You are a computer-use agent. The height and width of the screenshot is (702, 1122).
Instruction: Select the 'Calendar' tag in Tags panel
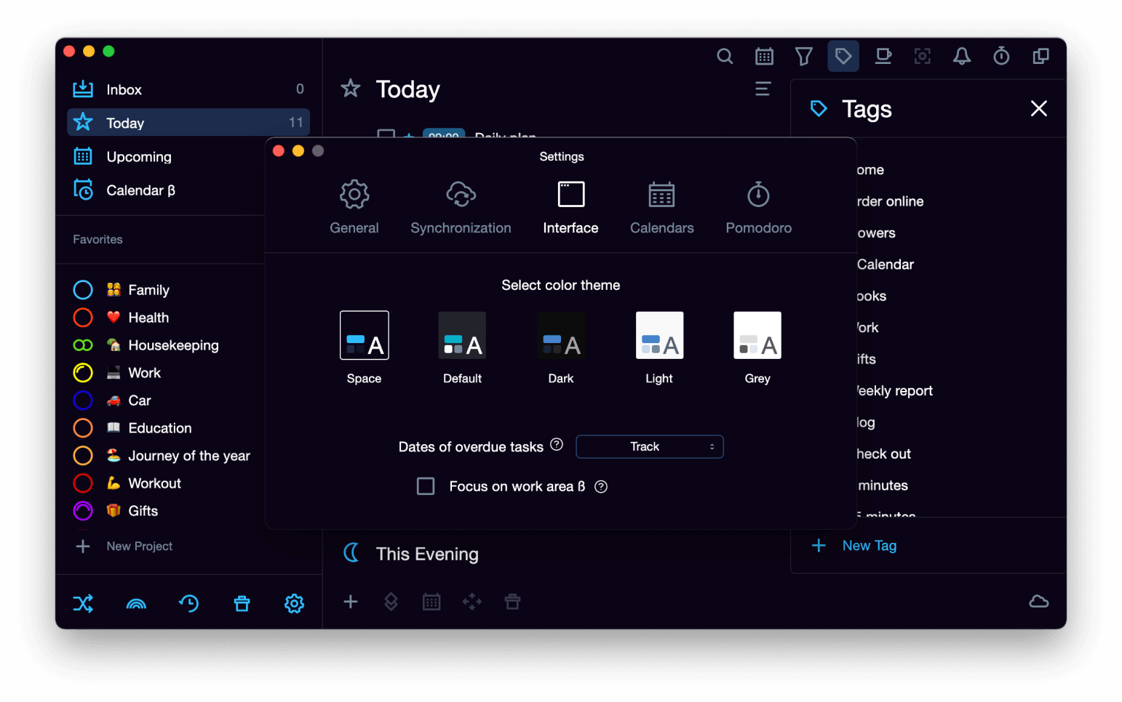pos(886,265)
